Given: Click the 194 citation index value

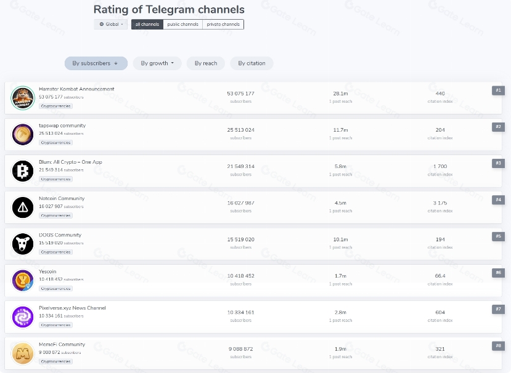Looking at the screenshot, I should click(x=440, y=239).
